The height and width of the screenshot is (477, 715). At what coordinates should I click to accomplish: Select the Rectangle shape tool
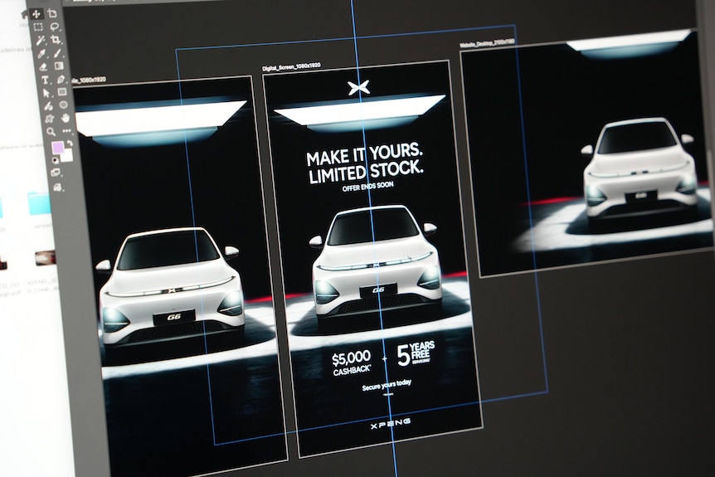62,91
